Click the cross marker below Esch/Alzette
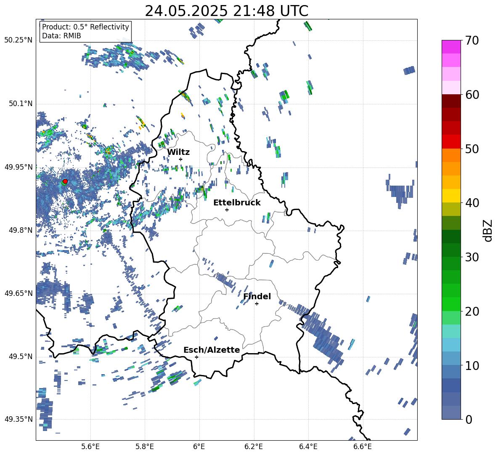The image size is (498, 455). 196,357
